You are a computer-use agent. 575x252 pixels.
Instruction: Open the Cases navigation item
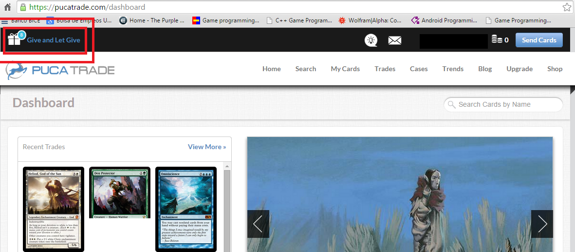(x=419, y=69)
